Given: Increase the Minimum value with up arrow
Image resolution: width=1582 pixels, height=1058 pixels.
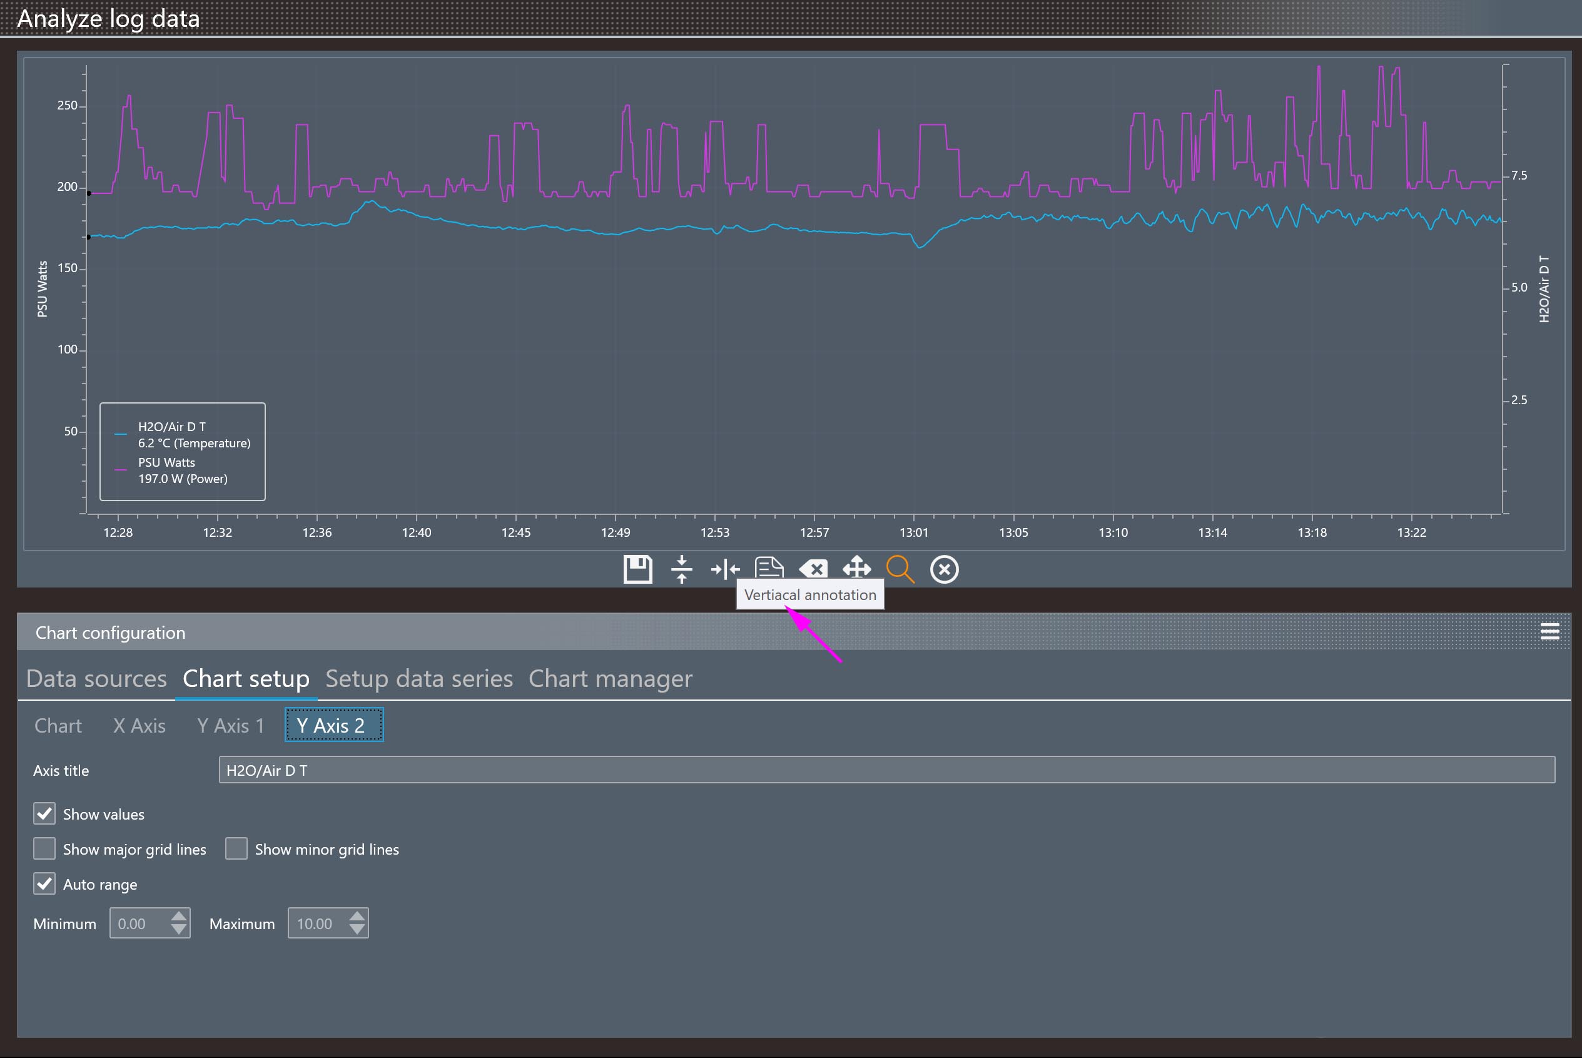Looking at the screenshot, I should coord(179,917).
